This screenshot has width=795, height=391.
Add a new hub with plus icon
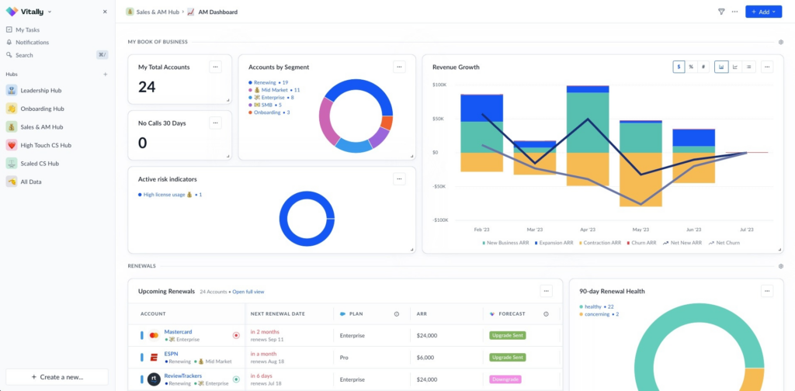106,74
